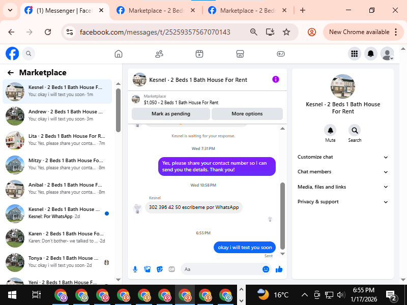The width and height of the screenshot is (407, 305).
Task: Go back from Marketplace chats list
Action: coord(10,73)
